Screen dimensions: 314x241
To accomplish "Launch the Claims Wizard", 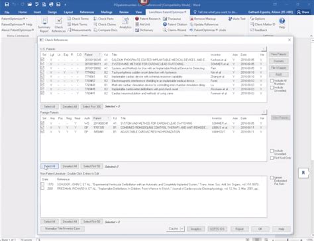I will click(175, 30).
